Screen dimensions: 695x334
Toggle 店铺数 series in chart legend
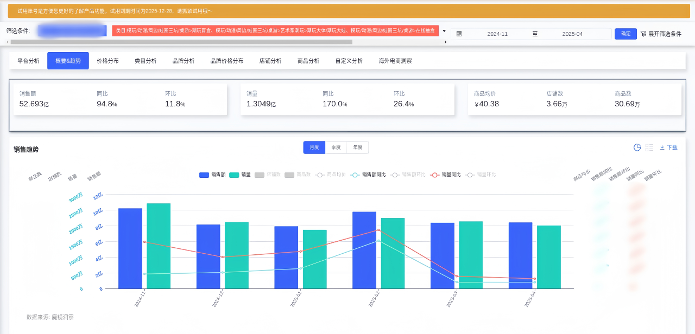point(260,175)
